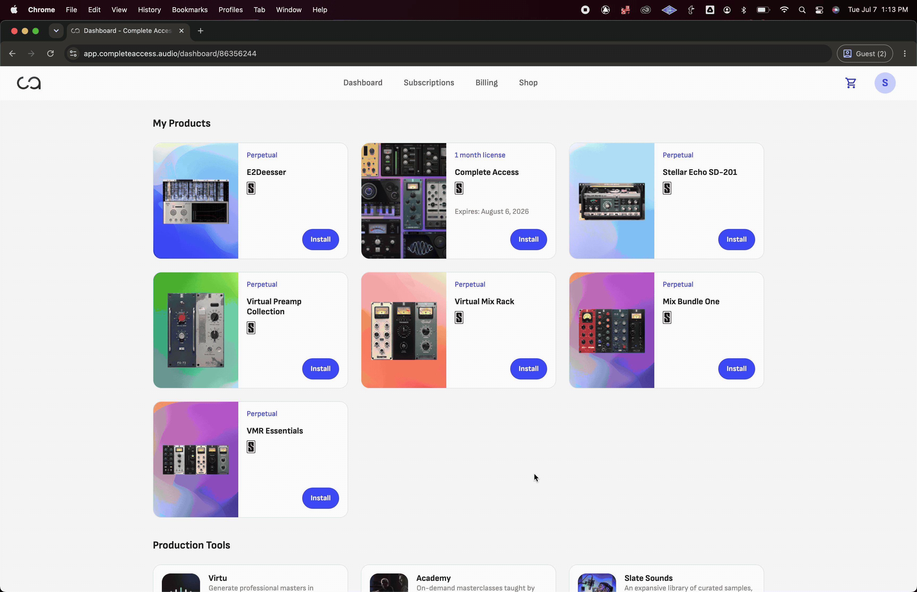The image size is (917, 592).
Task: Click the Slate badge icon under Stellar Echo SD-201
Action: [667, 188]
